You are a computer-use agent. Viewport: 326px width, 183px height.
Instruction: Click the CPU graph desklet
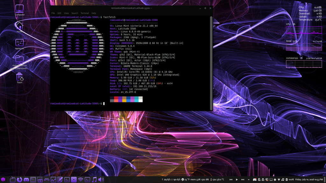pos(304,30)
